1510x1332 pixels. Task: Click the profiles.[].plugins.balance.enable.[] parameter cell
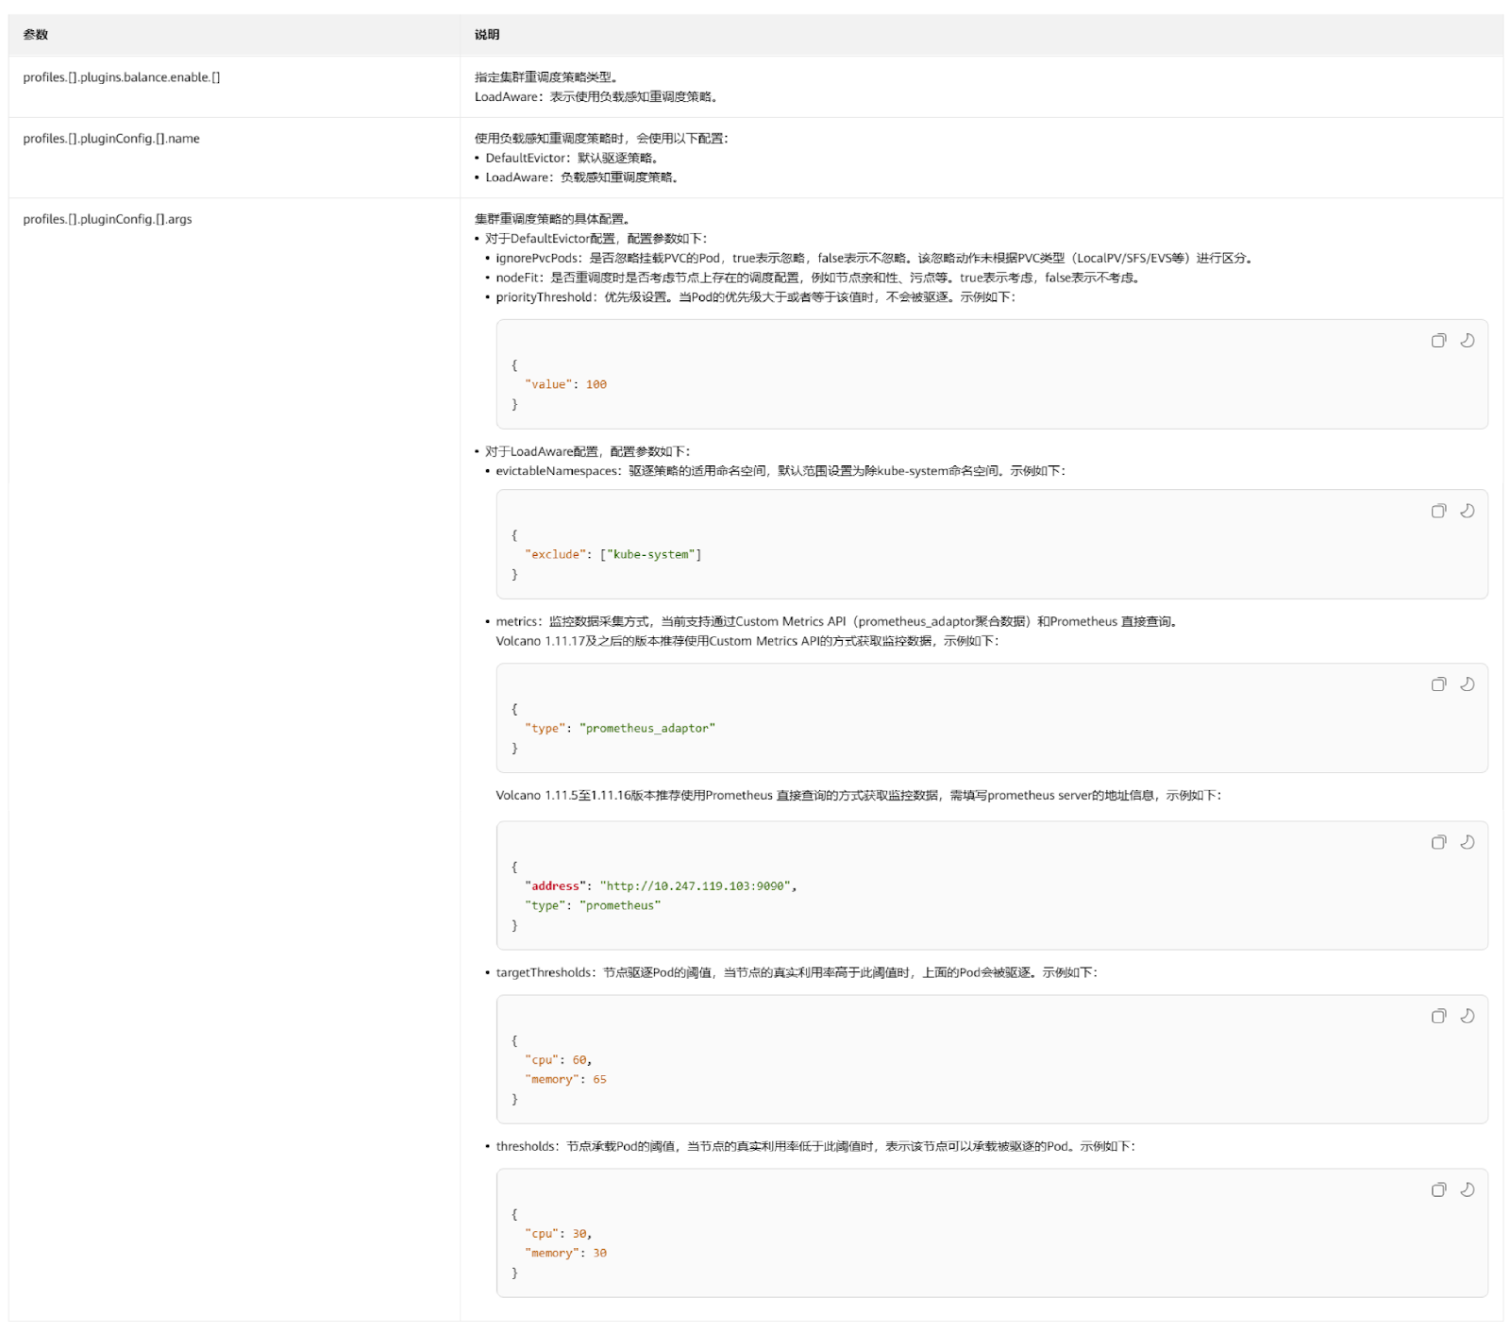[x=122, y=77]
